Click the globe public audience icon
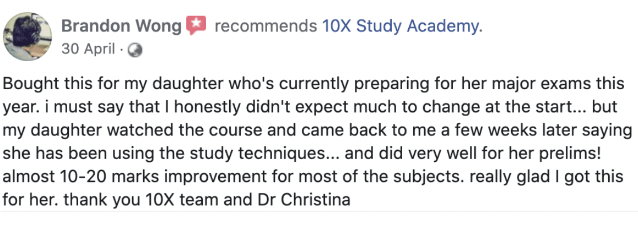The image size is (638, 238). [135, 50]
